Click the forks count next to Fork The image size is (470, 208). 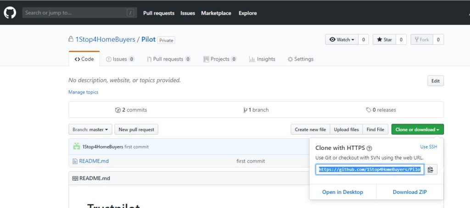pos(438,39)
